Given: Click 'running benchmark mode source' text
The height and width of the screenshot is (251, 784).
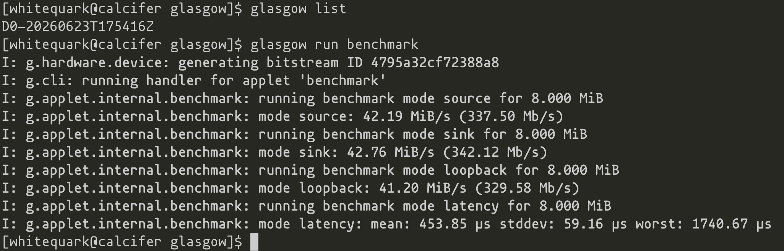Looking at the screenshot, I should click(x=375, y=98).
